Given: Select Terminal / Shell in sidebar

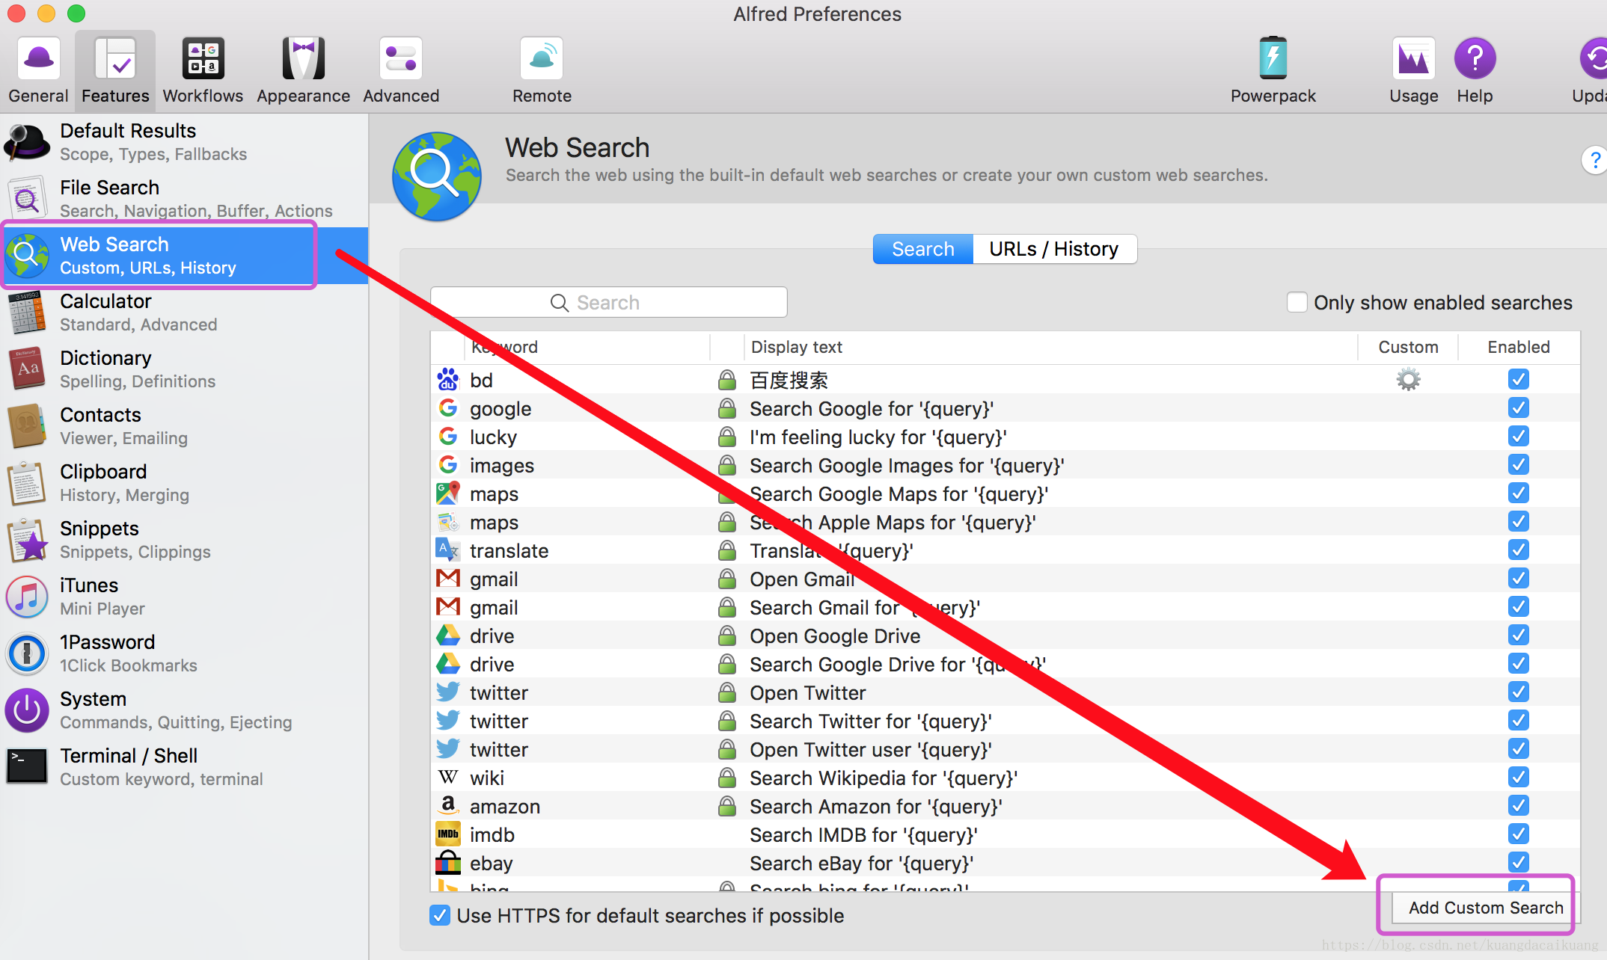Looking at the screenshot, I should (x=184, y=767).
